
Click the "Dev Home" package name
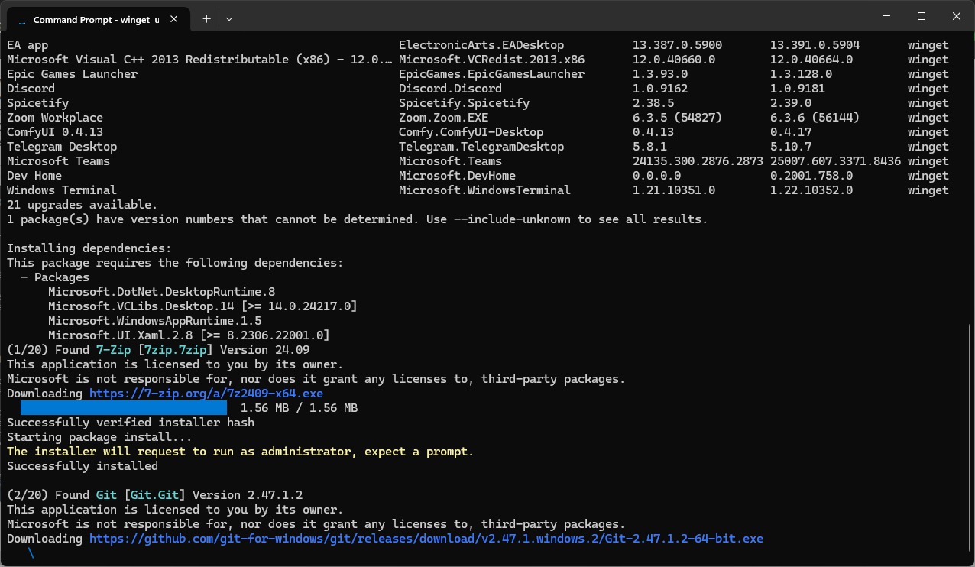(x=34, y=176)
